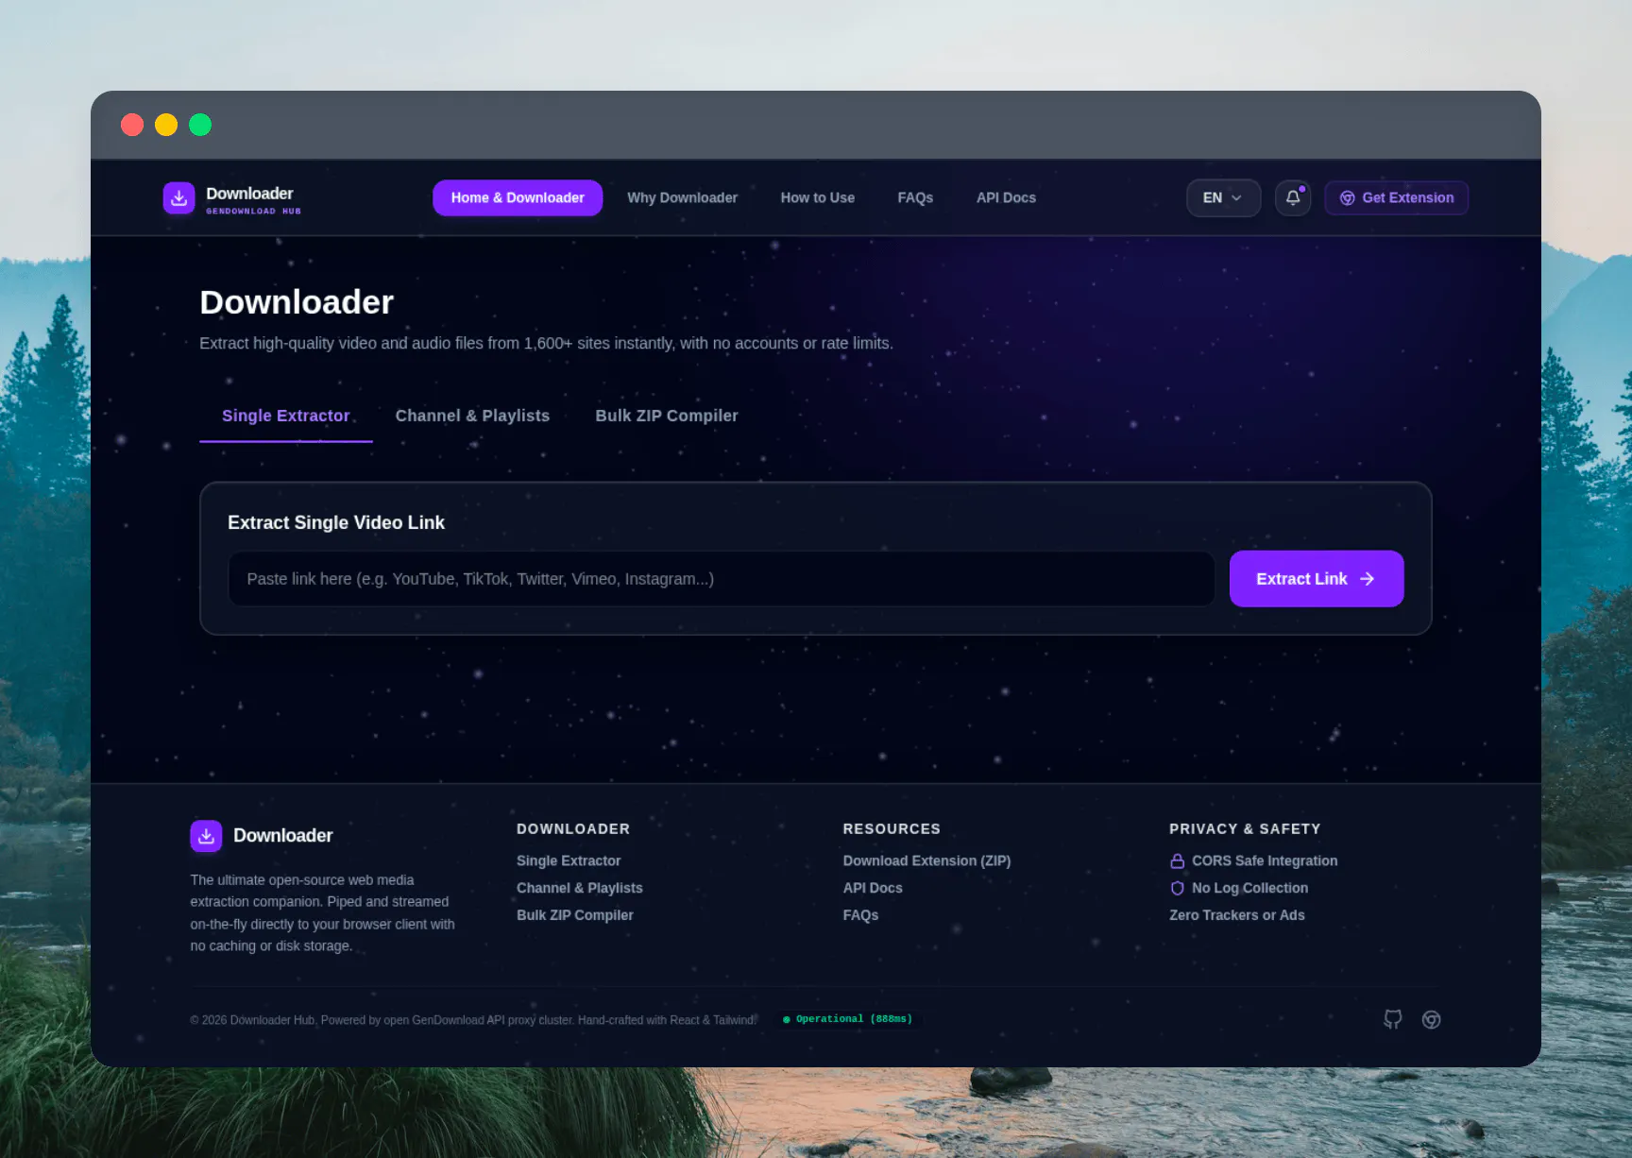Screen dimensions: 1632x1158
Task: Click the header Downloader brand name
Action: click(249, 194)
